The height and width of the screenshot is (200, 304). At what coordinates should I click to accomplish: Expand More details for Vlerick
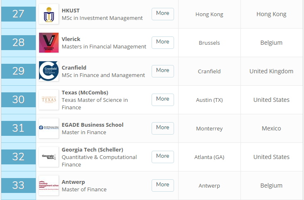point(162,42)
